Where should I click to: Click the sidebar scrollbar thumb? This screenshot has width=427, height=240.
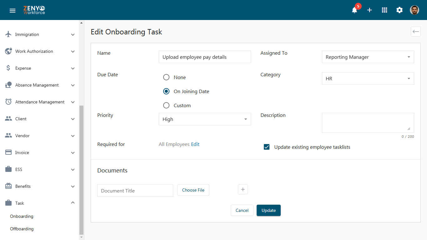82,170
